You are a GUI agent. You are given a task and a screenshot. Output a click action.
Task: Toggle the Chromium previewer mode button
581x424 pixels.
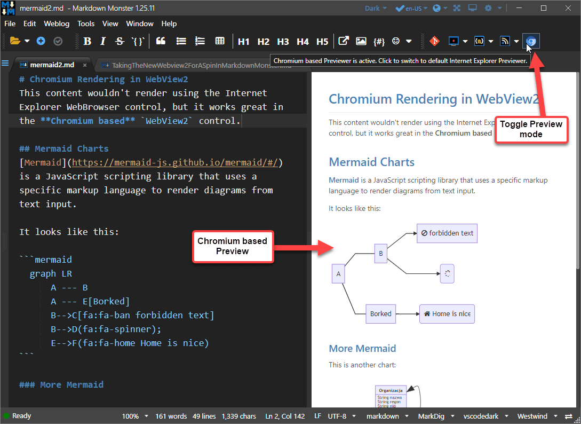tap(531, 41)
